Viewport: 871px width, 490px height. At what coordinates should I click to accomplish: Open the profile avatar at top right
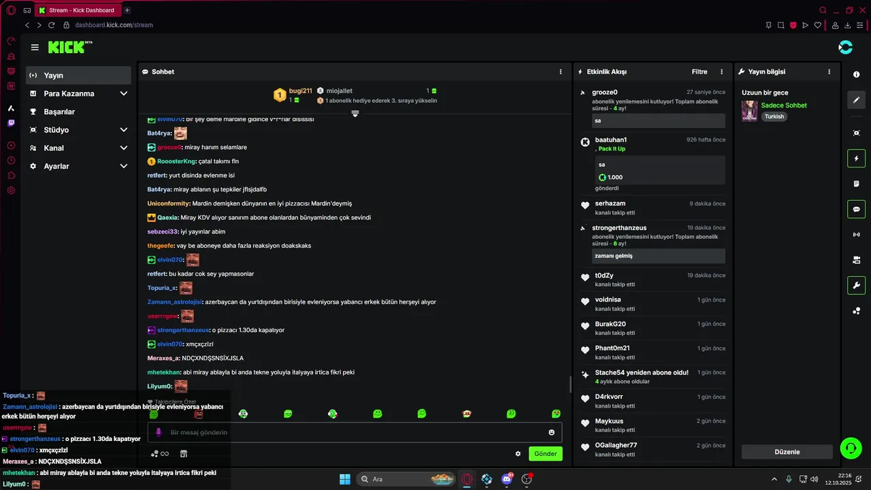coord(845,47)
